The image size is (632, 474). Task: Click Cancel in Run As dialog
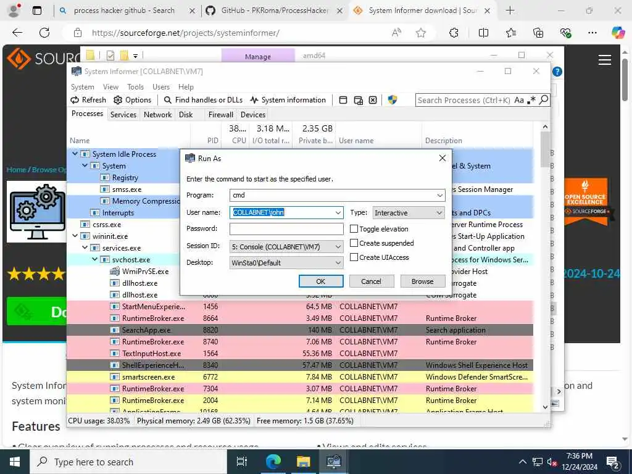[371, 281]
